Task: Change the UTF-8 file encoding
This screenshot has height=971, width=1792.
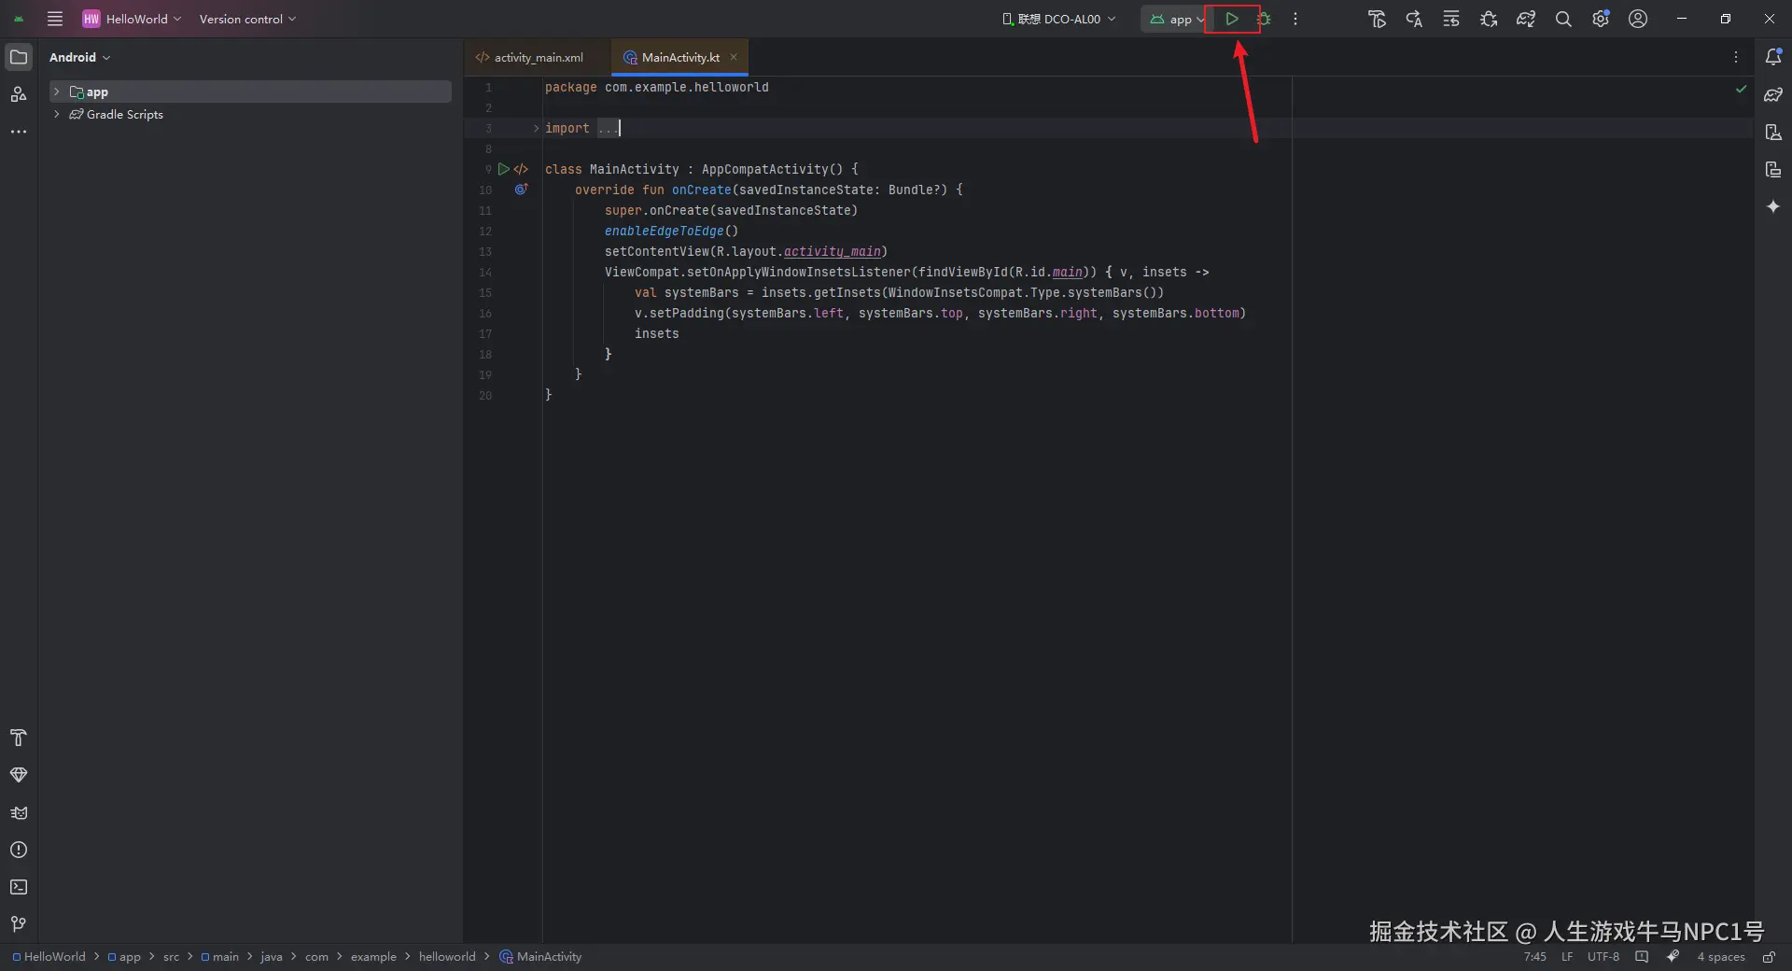Action: (x=1603, y=957)
